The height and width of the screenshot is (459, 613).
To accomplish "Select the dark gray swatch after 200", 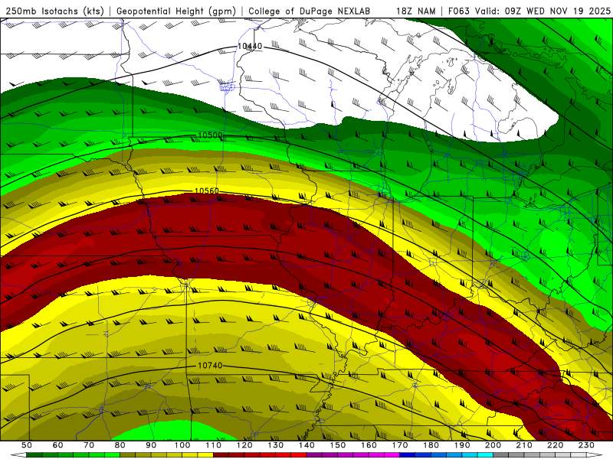I will tap(501, 455).
